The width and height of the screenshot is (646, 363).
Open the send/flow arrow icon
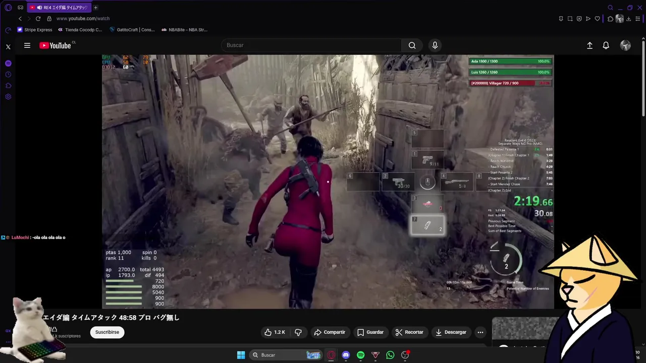point(588,19)
